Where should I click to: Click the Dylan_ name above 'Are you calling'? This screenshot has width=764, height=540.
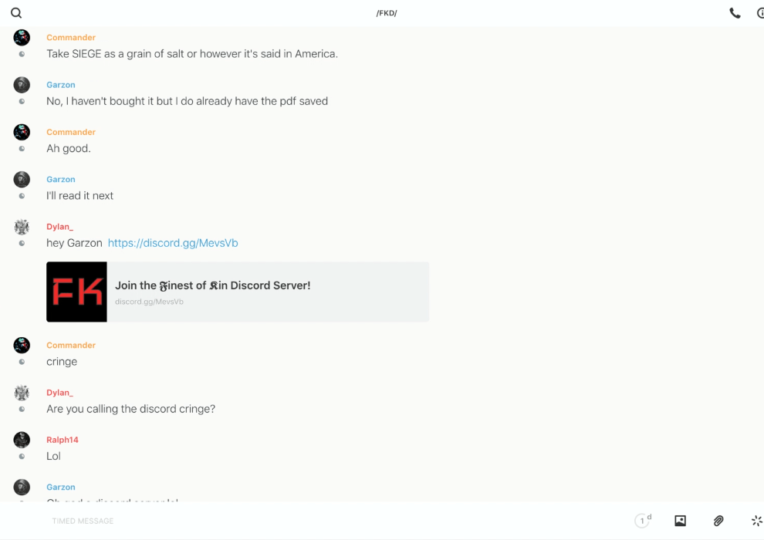click(x=59, y=393)
